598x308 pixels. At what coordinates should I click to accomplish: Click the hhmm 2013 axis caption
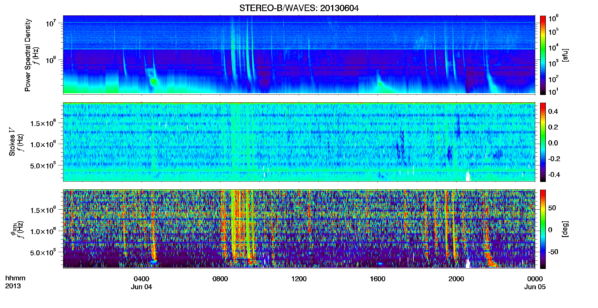click(15, 282)
